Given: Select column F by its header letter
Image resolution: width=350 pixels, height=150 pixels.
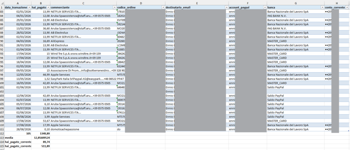Looking at the screenshot, I should coord(248,3).
